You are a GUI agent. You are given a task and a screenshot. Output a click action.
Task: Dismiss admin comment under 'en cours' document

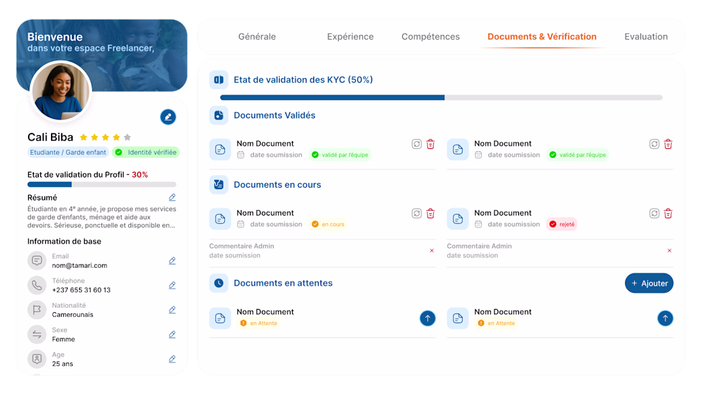[x=432, y=251]
